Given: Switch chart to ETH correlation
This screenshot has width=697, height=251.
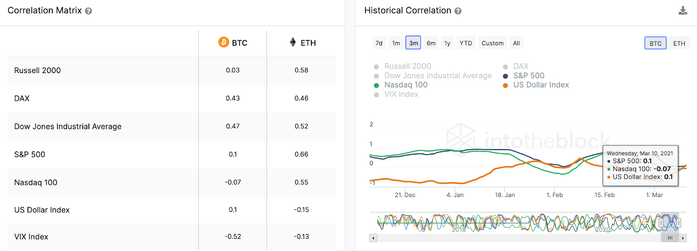Looking at the screenshot, I should tap(679, 43).
